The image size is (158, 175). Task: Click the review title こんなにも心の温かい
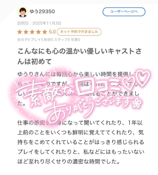click(79, 56)
